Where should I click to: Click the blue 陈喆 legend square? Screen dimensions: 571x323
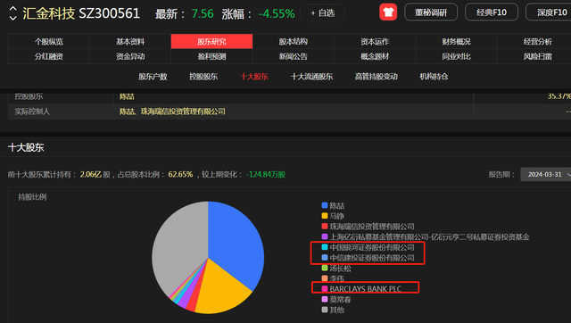325,205
